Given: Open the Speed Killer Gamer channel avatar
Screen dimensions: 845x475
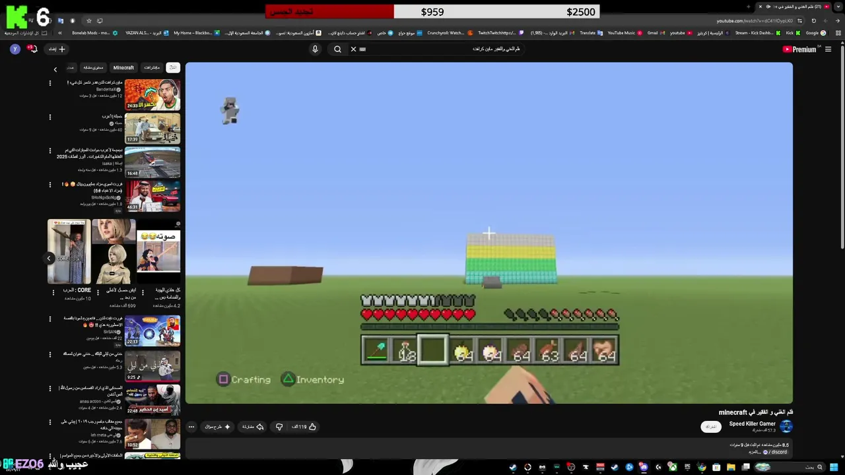Looking at the screenshot, I should [x=786, y=427].
